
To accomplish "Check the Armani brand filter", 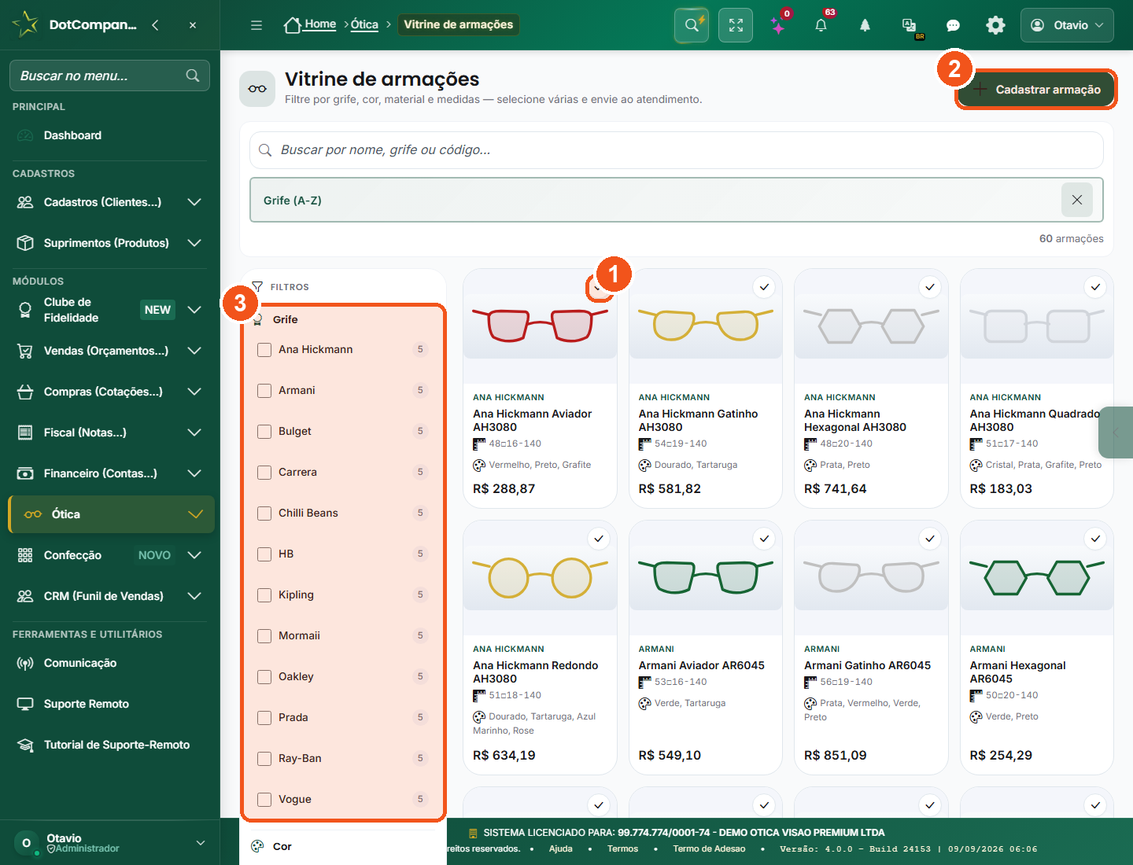I will point(264,390).
